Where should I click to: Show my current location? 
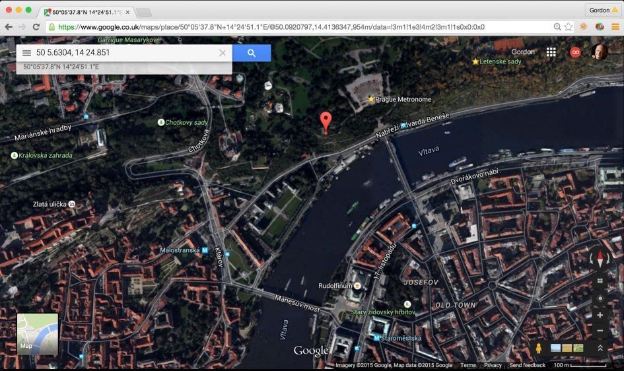600,298
